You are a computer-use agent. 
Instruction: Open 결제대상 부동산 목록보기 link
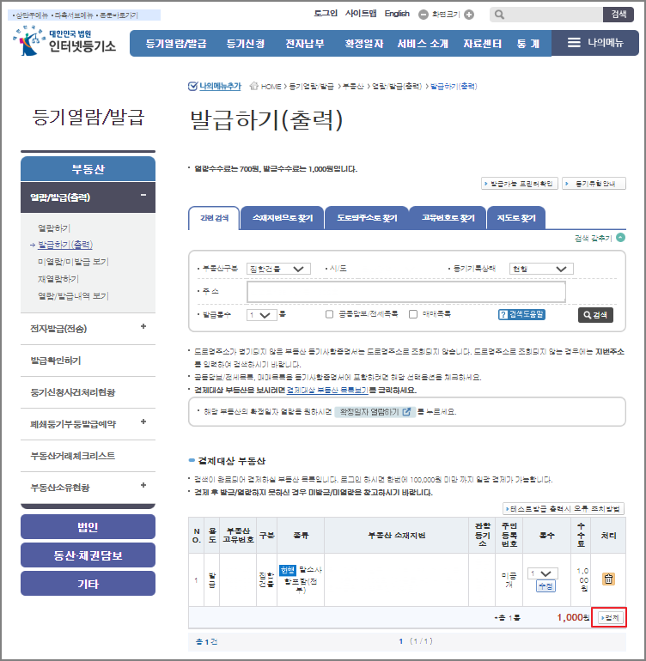click(327, 390)
